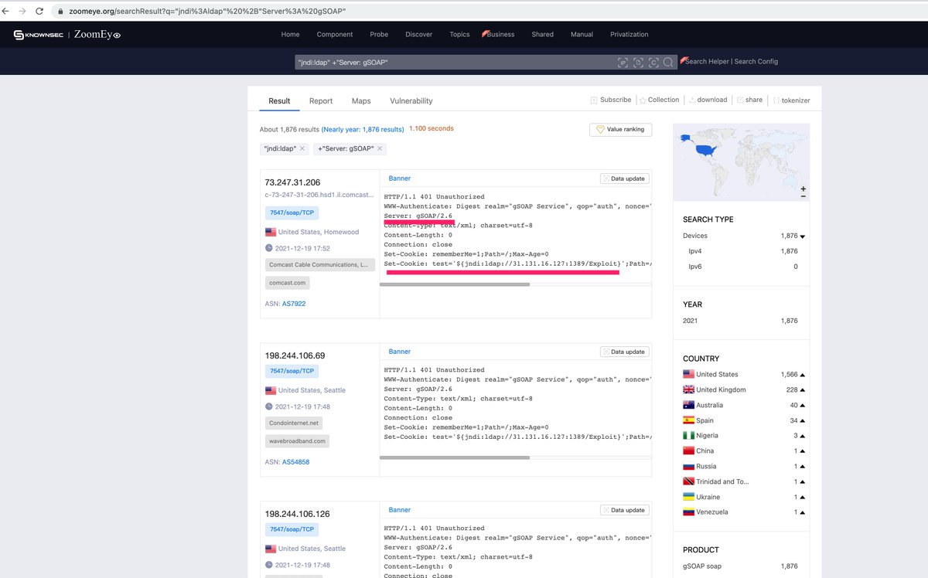Open the Topics menu item

(x=459, y=35)
